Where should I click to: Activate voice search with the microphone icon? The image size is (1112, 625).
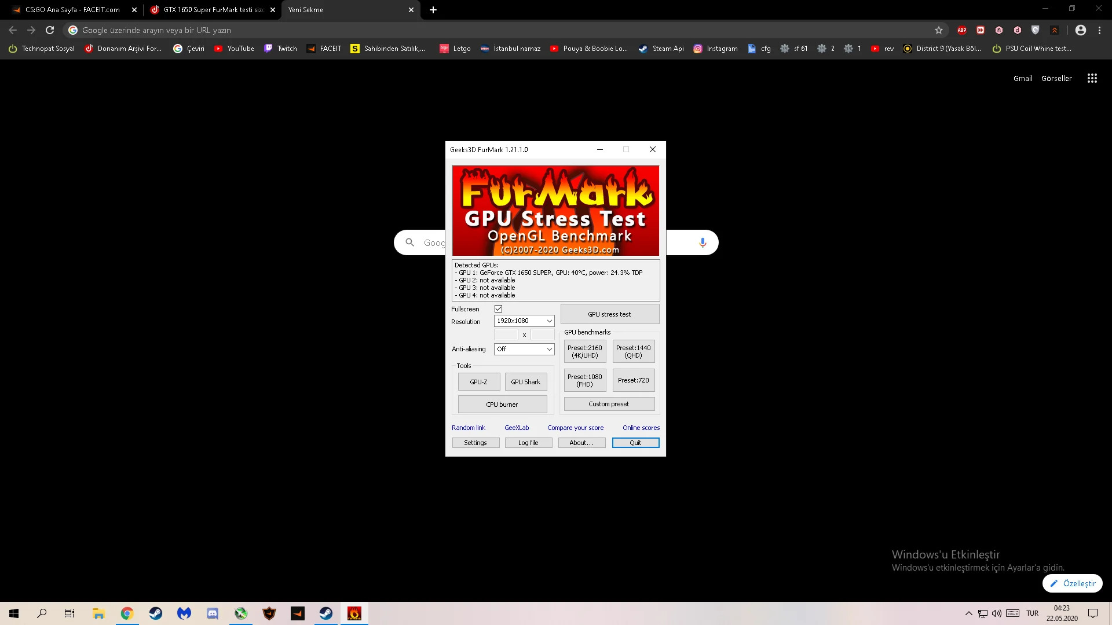coord(702,242)
